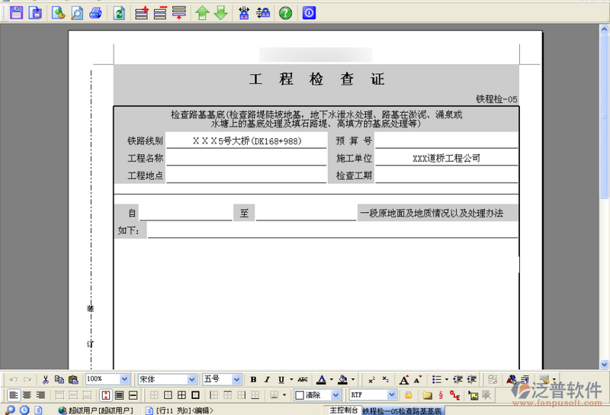This screenshot has height=415, width=610.
Task: Go to next record with green down arrow
Action: [220, 12]
